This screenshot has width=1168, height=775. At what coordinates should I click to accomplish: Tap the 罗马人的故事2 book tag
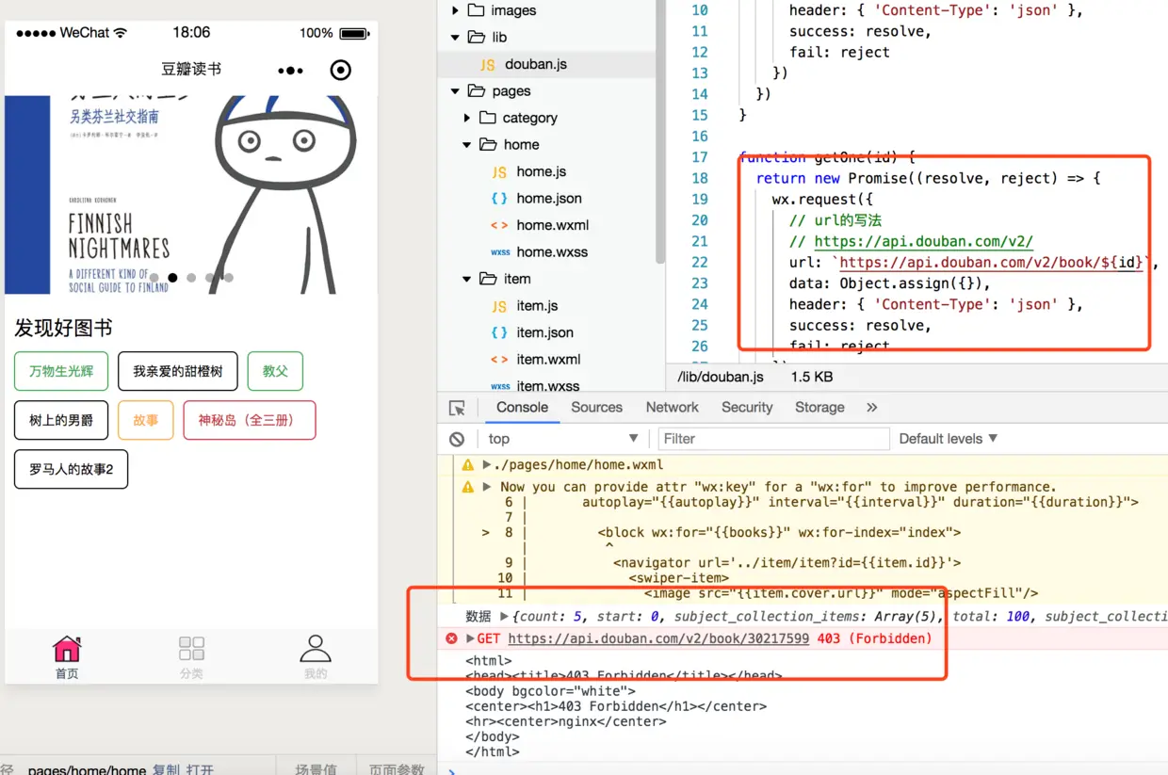(x=71, y=469)
